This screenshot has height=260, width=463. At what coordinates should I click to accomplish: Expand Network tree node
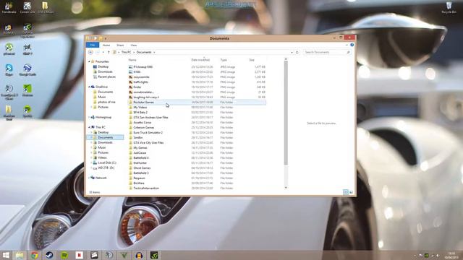pyautogui.click(x=89, y=178)
